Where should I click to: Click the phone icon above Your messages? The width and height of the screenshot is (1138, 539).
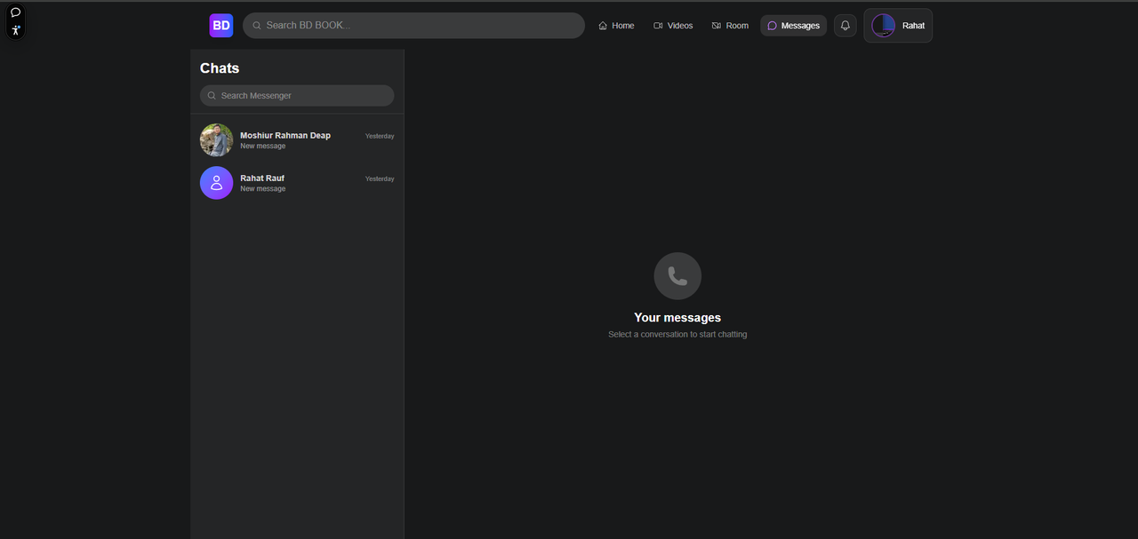coord(677,276)
